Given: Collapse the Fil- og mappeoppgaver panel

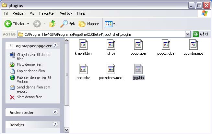Looking at the screenshot, I should (55, 46).
